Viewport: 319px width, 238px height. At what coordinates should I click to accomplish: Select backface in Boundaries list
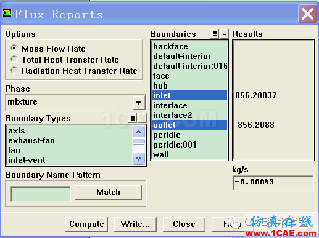coord(189,46)
